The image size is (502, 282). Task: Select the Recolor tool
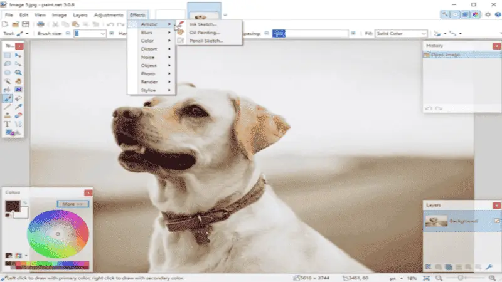[18, 115]
